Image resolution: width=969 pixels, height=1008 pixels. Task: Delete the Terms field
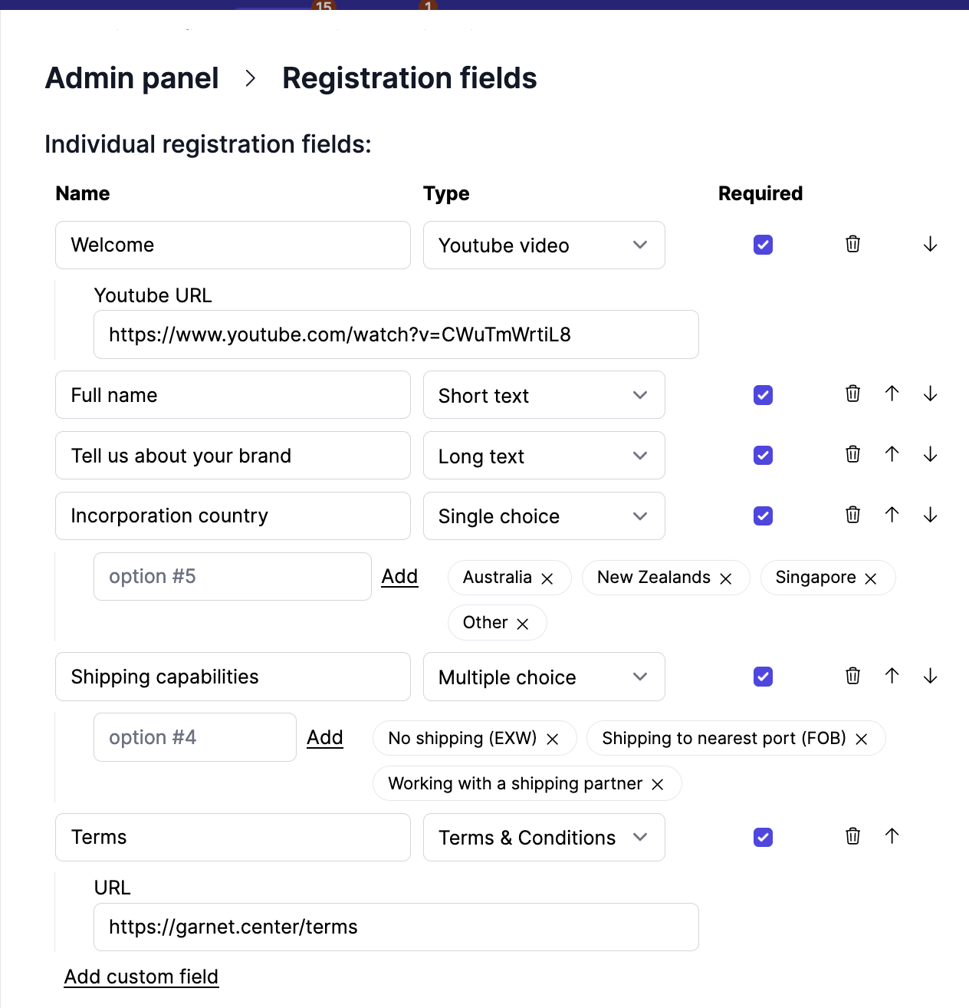[852, 836]
